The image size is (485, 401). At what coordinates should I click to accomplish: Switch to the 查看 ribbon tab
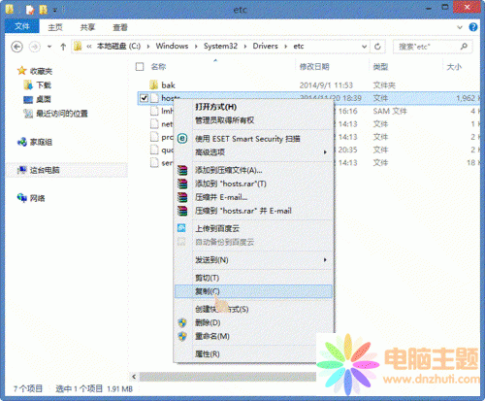(120, 27)
